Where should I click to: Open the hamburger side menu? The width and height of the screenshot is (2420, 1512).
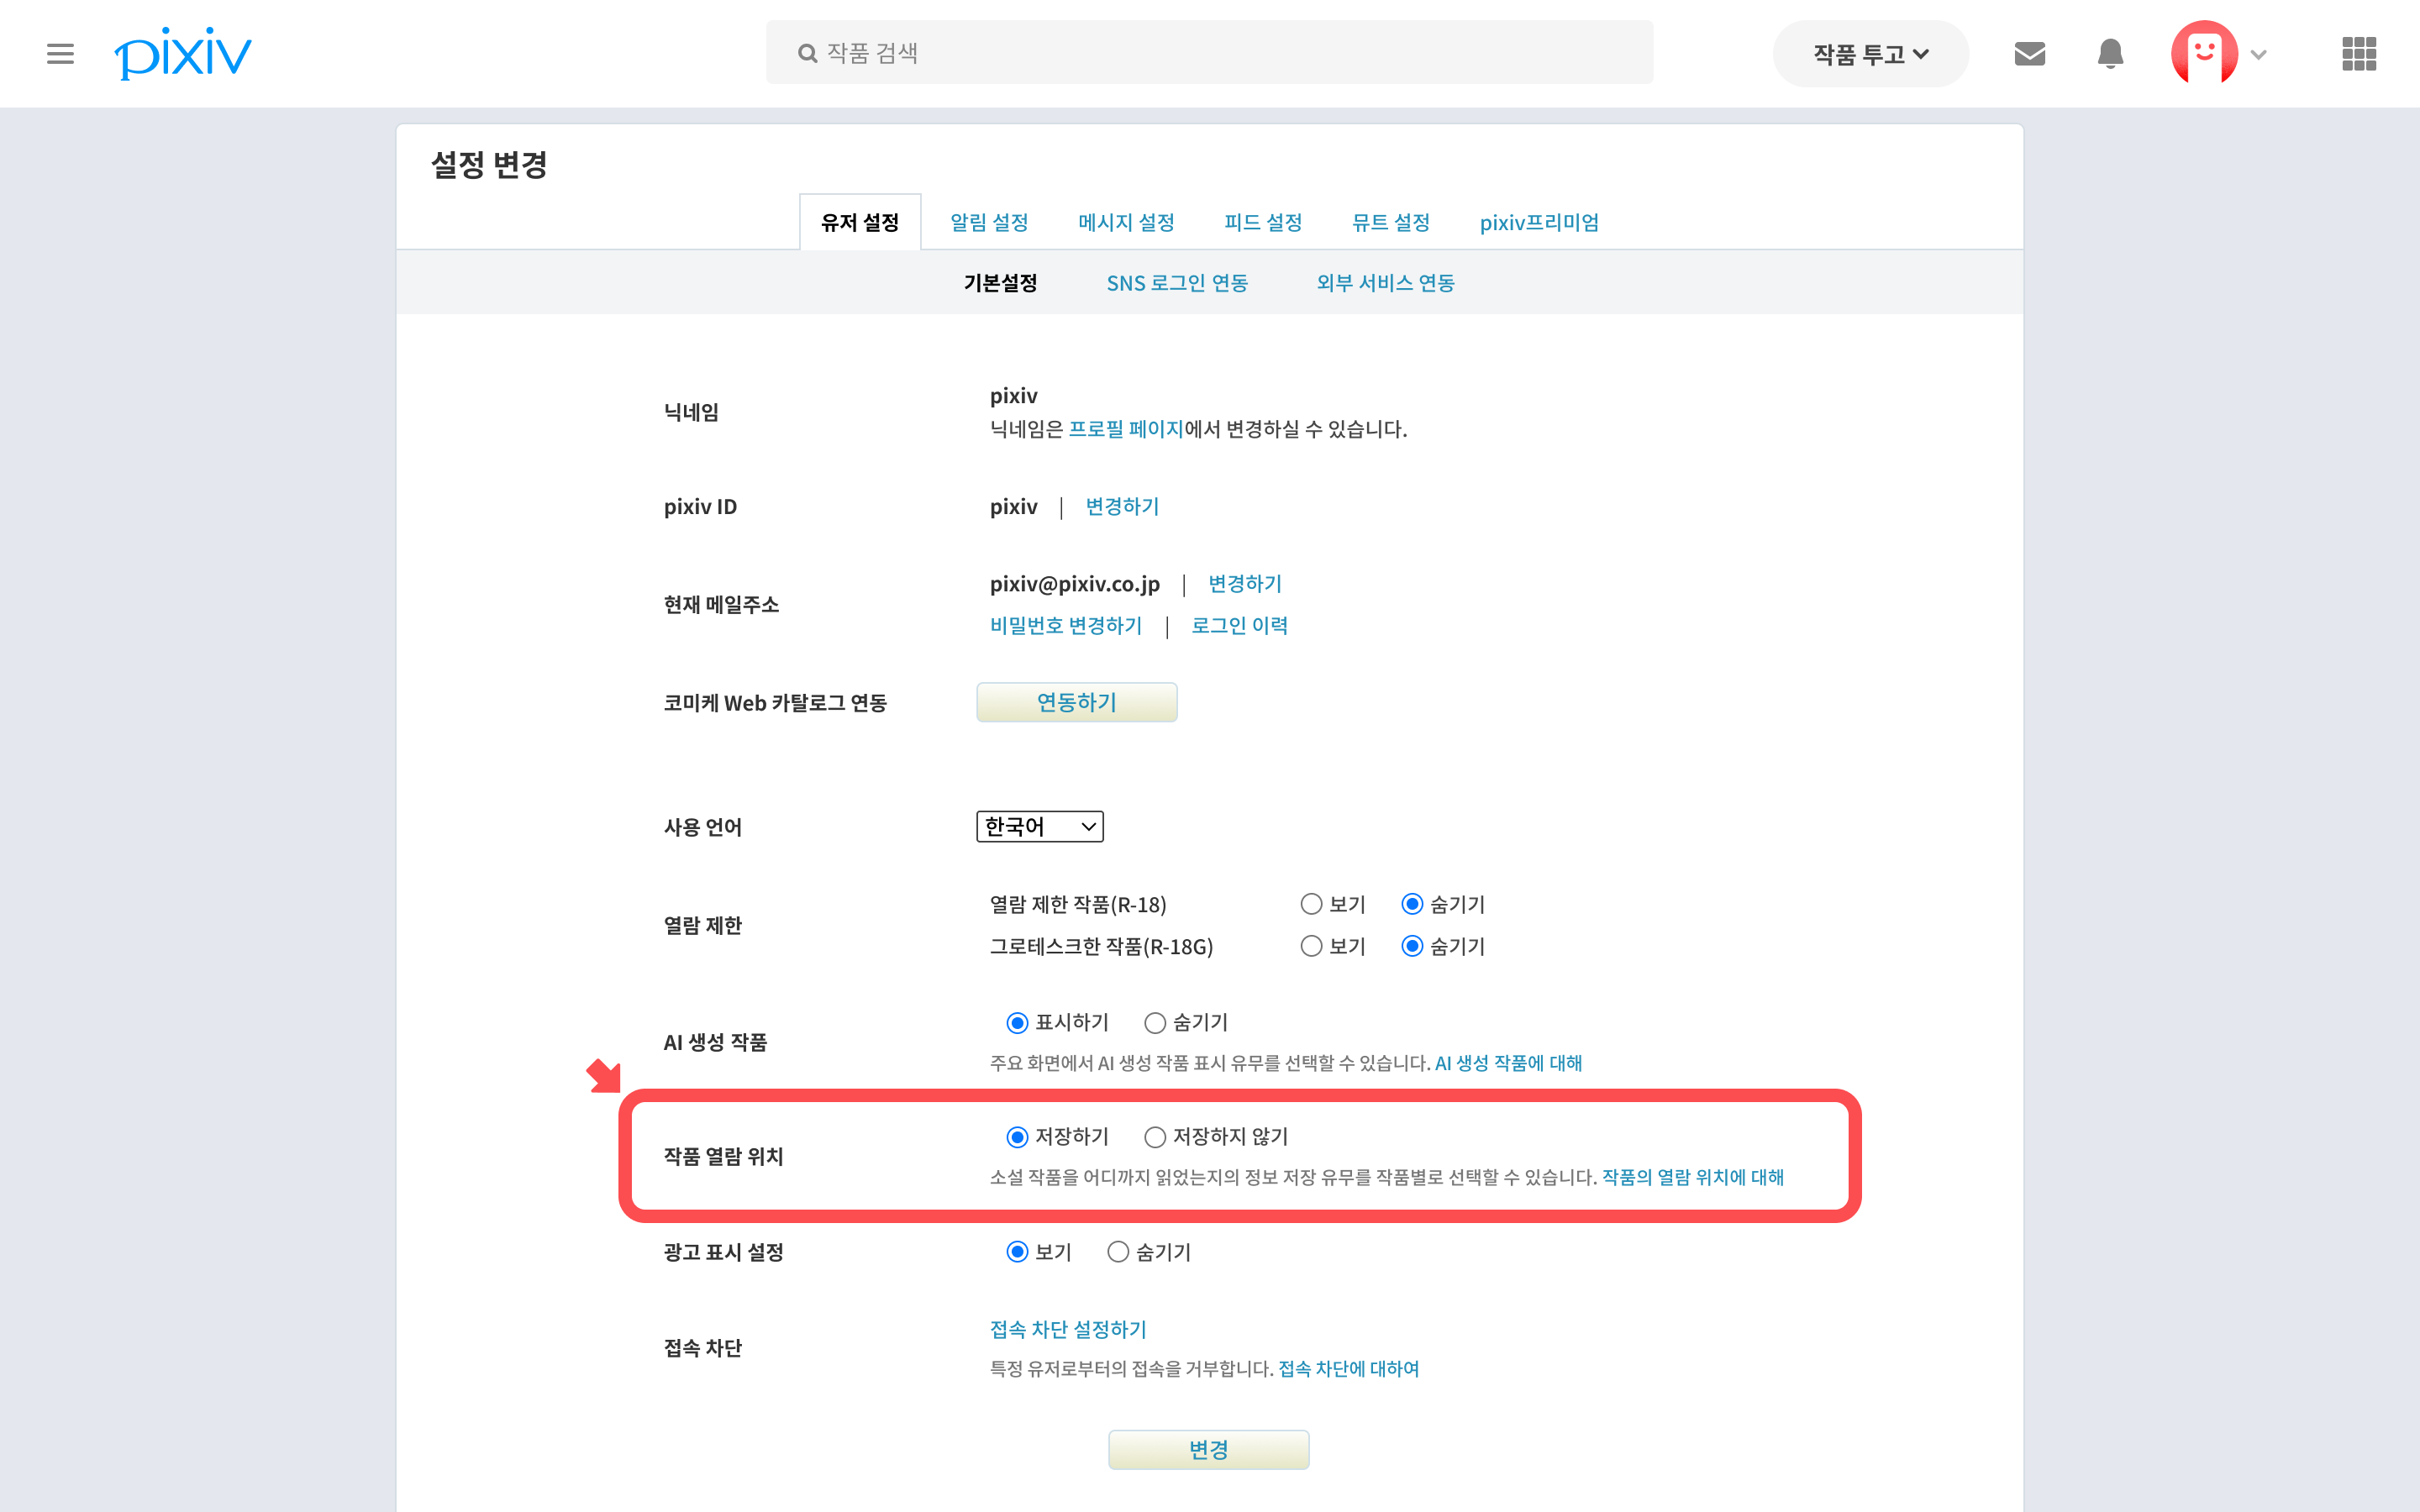tap(60, 53)
